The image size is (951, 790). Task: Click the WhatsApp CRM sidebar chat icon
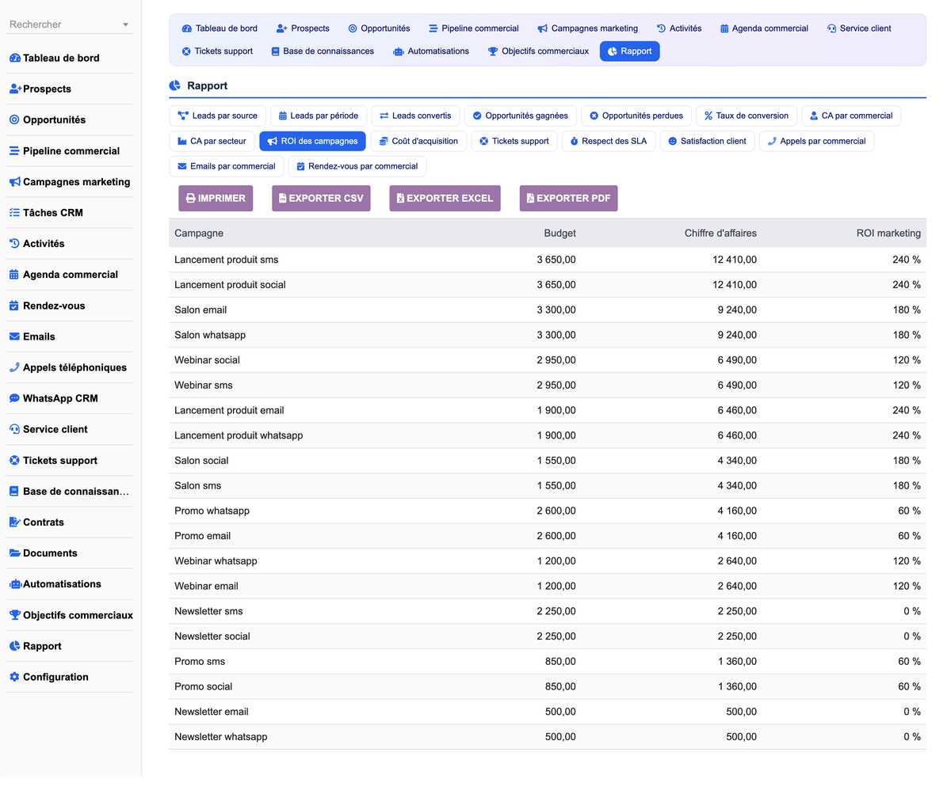point(14,398)
